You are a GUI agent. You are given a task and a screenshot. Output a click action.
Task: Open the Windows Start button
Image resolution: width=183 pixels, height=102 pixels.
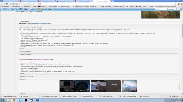click(2, 100)
